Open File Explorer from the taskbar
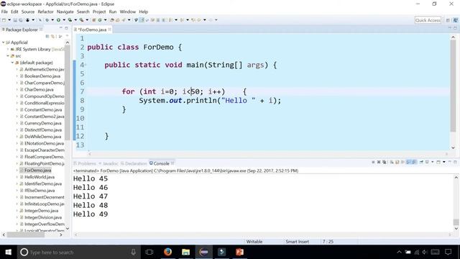Viewport: 460px width, 259px height. point(185,252)
